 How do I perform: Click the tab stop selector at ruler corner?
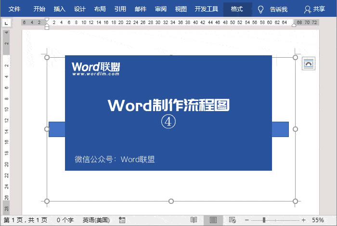(6, 23)
